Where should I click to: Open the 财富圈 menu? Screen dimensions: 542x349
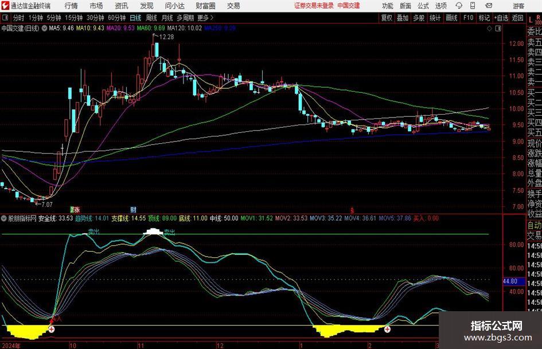[205, 6]
